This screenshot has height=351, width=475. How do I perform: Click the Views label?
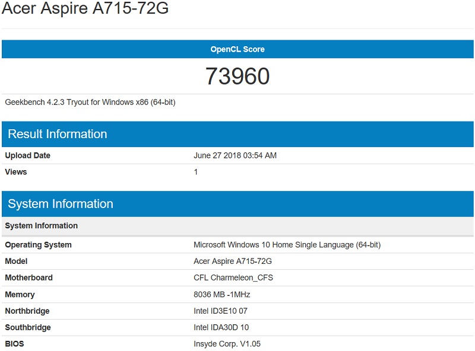(x=16, y=172)
